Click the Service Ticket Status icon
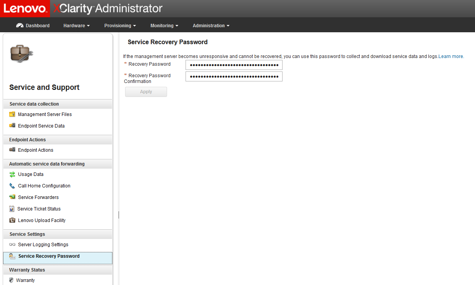 (x=12, y=209)
